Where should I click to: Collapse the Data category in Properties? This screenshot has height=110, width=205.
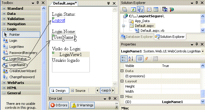[x=122, y=71]
